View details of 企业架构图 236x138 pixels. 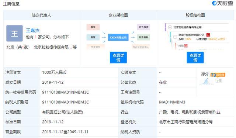click(x=118, y=58)
